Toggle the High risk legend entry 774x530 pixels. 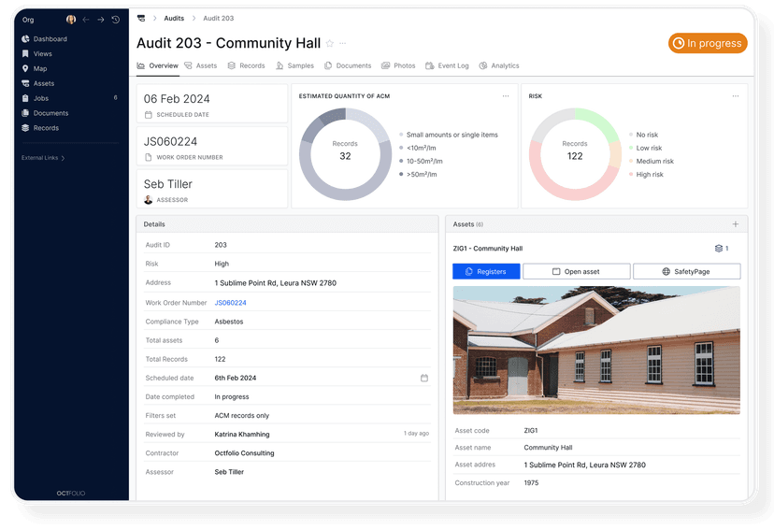(x=646, y=174)
